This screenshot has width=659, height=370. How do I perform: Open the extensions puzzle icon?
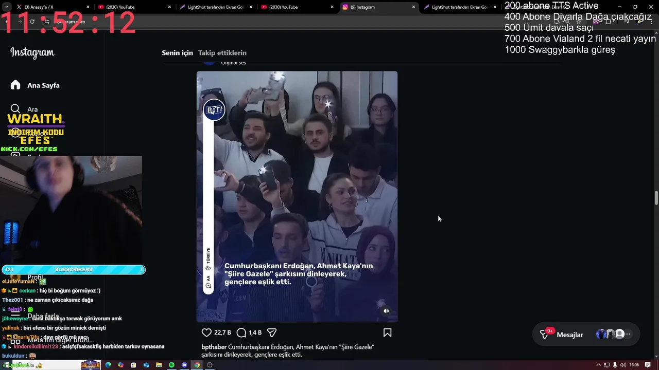click(608, 22)
